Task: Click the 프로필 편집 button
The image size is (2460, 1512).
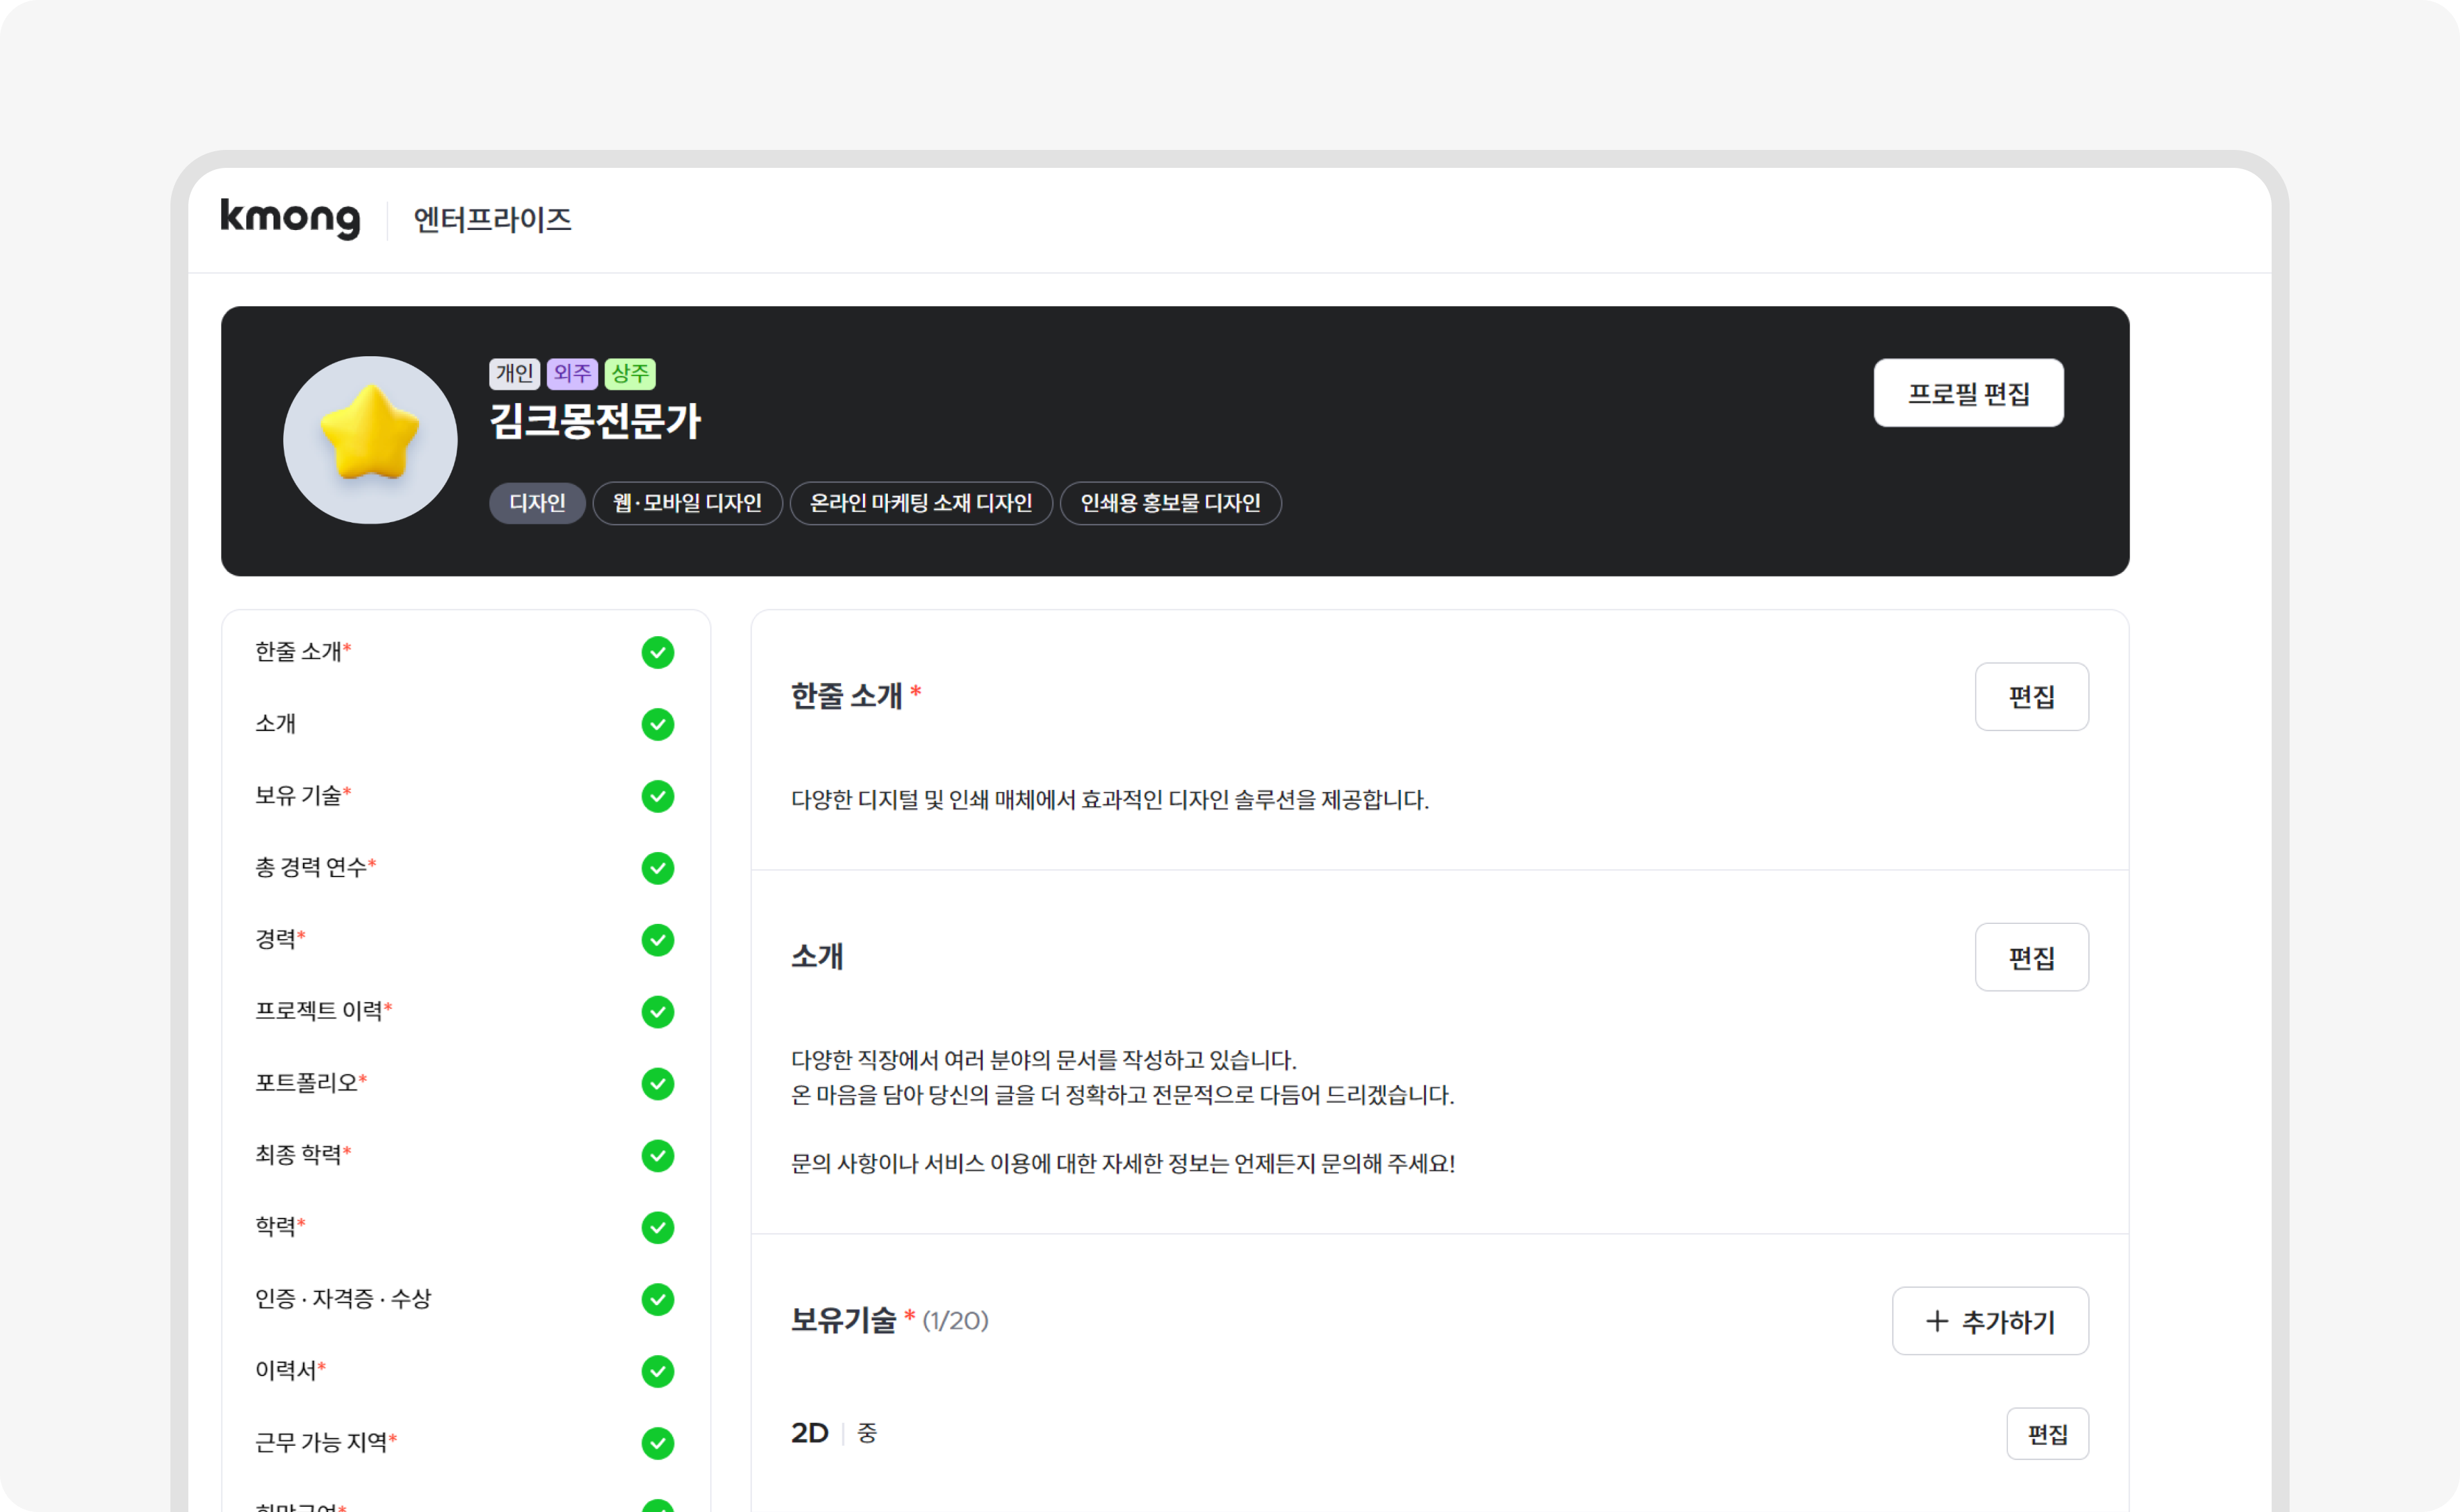Action: (x=1968, y=393)
